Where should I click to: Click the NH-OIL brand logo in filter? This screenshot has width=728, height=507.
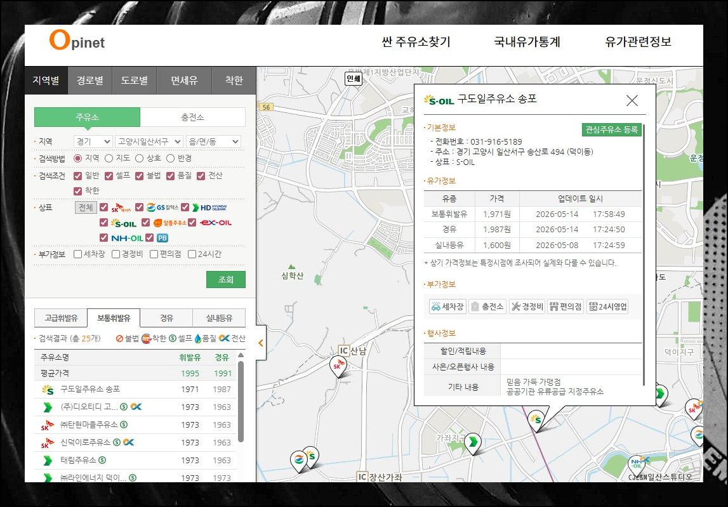point(127,238)
